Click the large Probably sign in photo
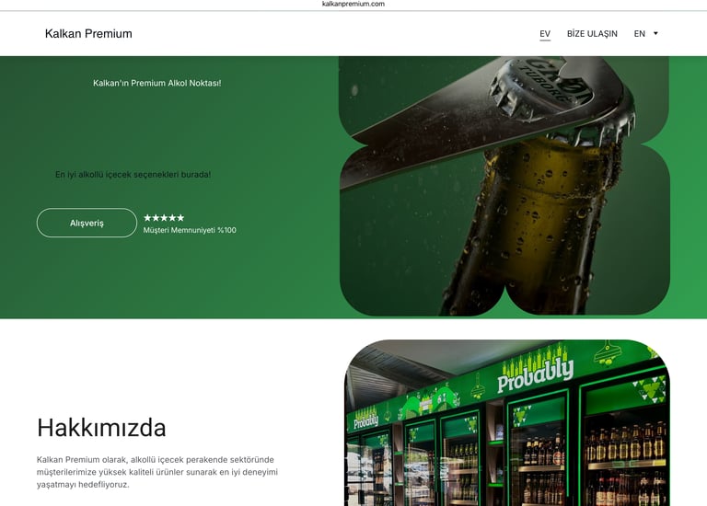 click(535, 373)
